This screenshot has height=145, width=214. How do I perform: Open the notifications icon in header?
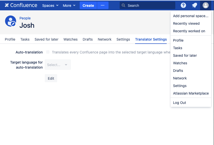click(x=194, y=5)
